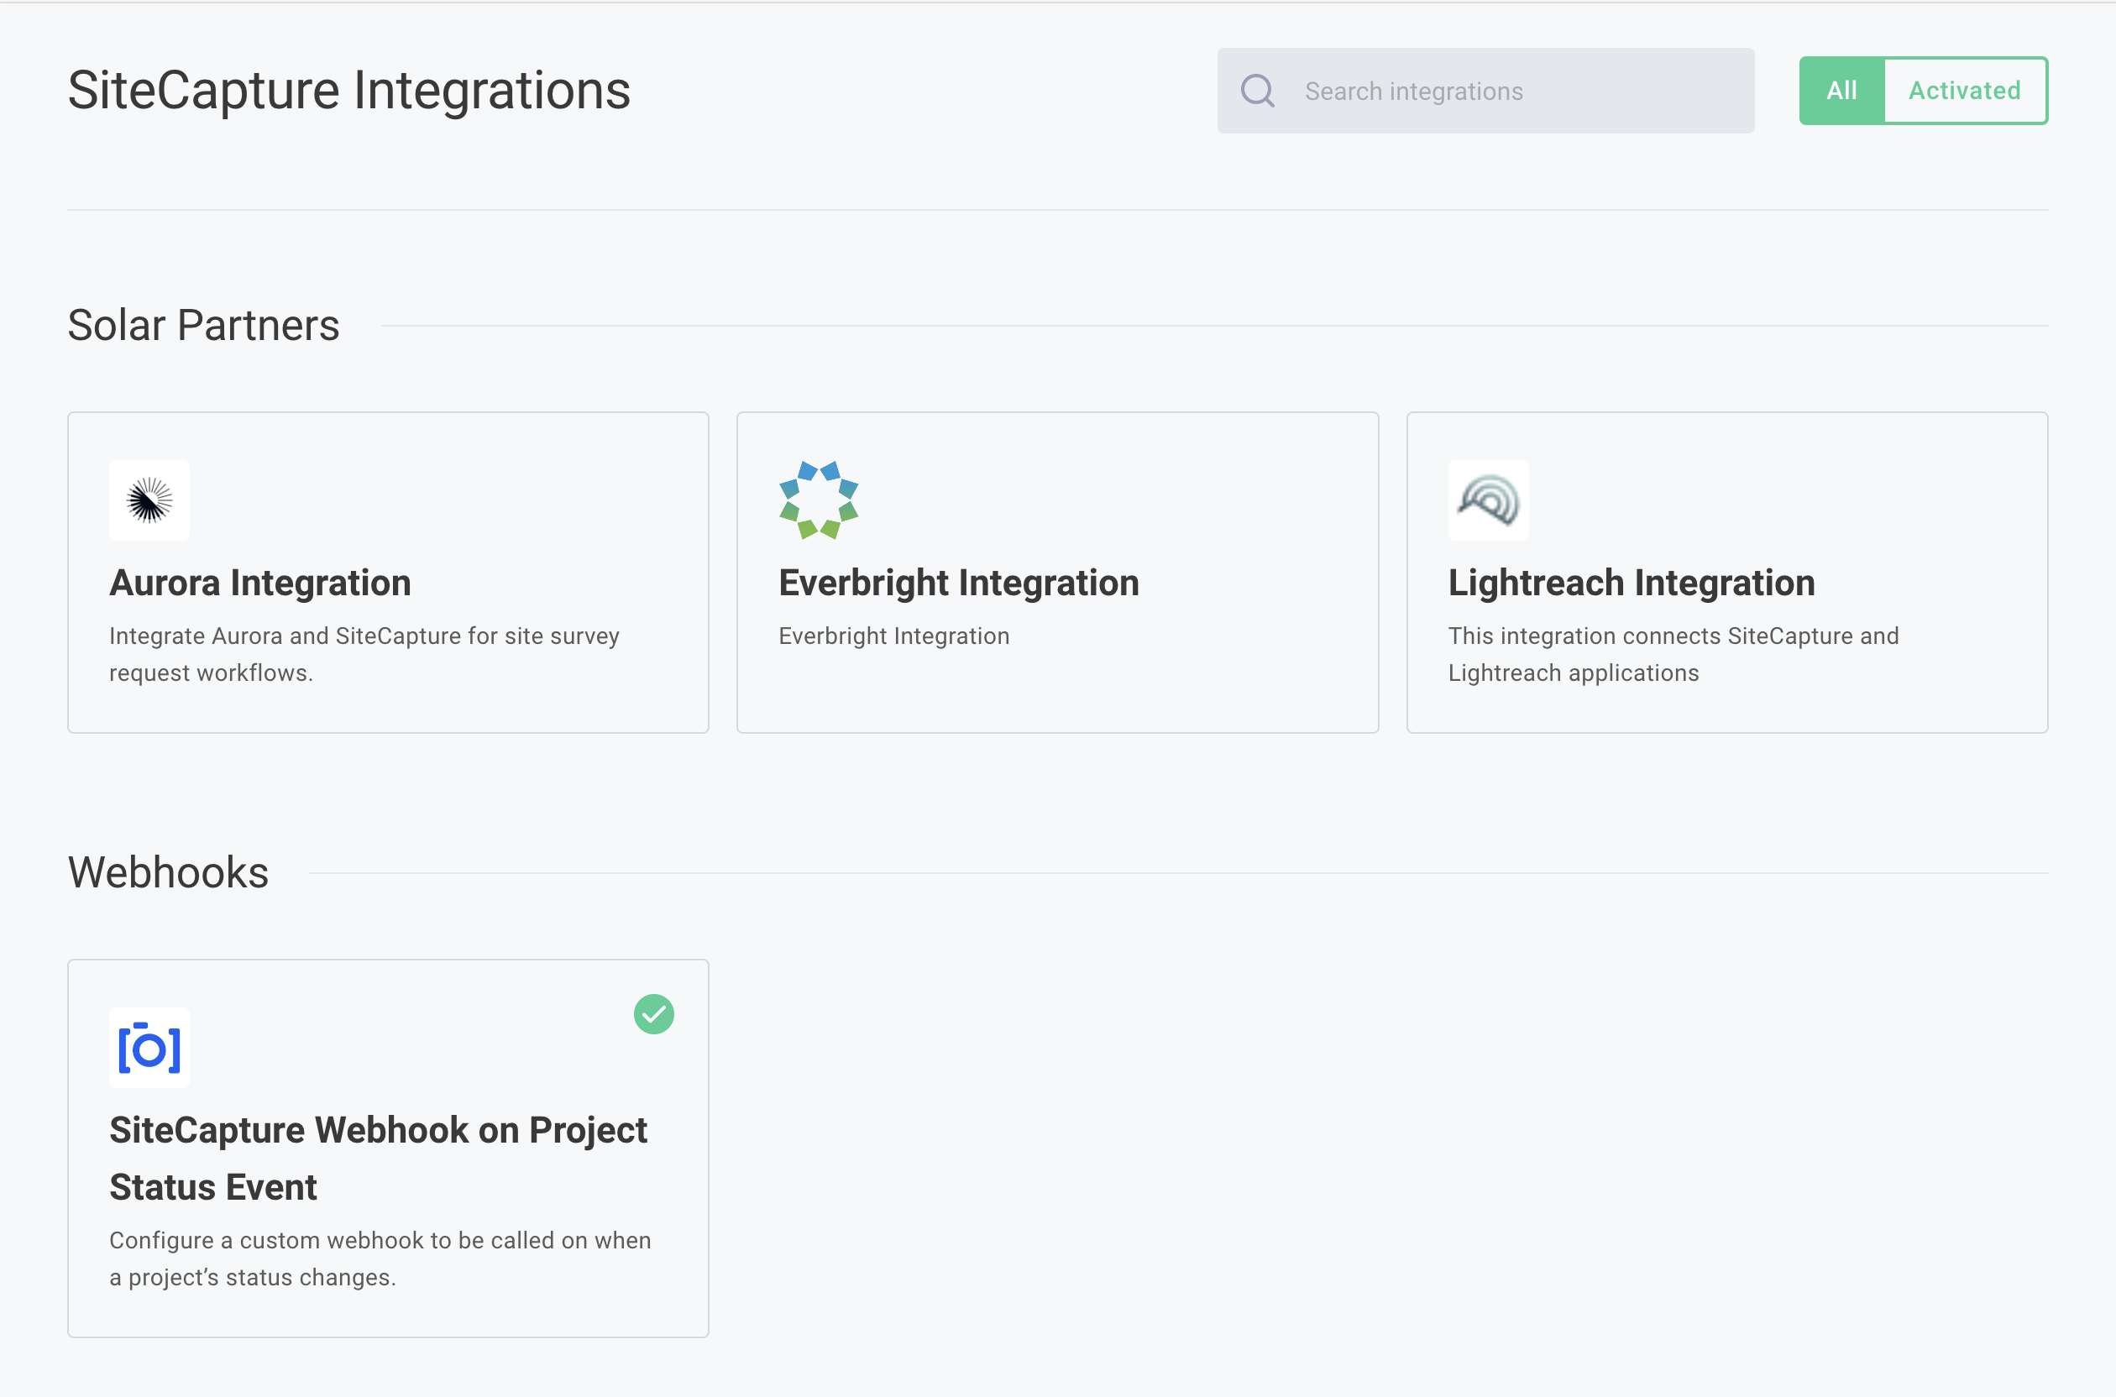Click the Webhooks section heading
Image resolution: width=2116 pixels, height=1397 pixels.
click(169, 872)
